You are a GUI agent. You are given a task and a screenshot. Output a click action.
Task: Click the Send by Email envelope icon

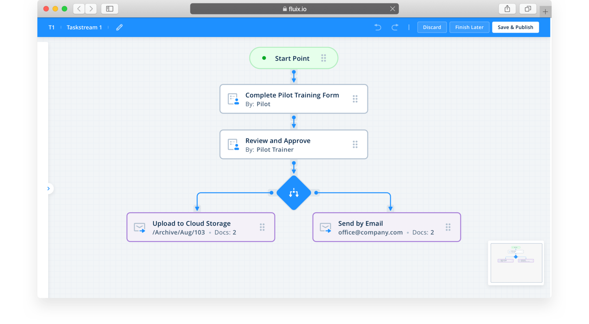click(x=326, y=227)
